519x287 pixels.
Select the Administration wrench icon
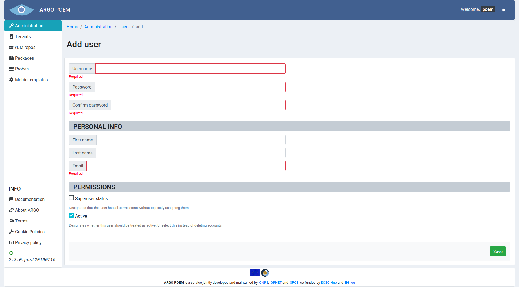[x=11, y=25]
